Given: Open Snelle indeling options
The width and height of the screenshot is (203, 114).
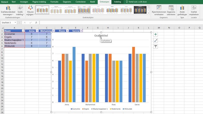Looking at the screenshot, I should (20, 10).
